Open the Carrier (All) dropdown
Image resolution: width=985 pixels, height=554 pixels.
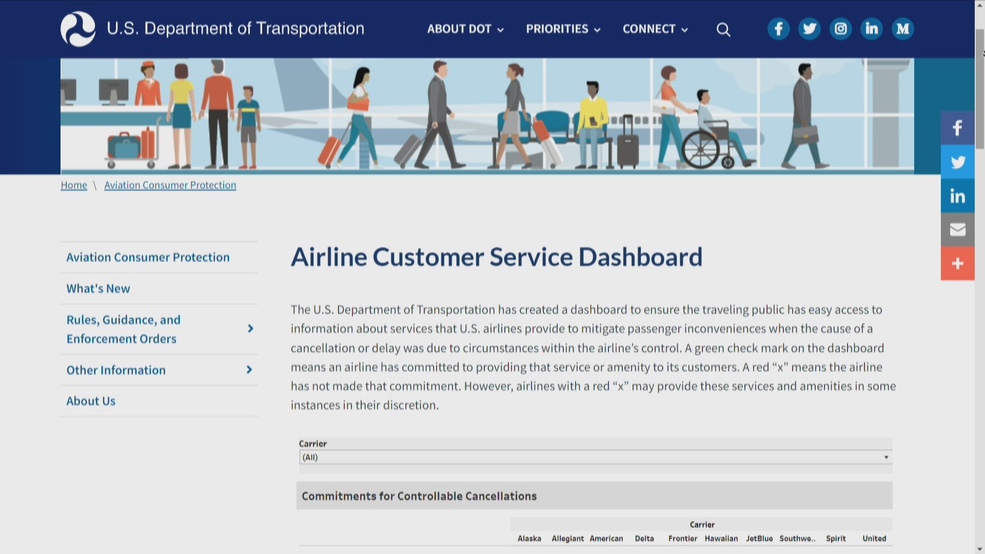click(595, 457)
